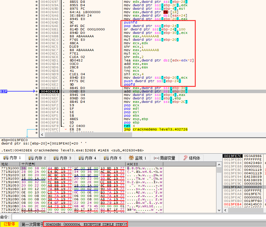Switch to the 监视 1 watch tab
Screen dimensions: 266x227
pos(138,158)
